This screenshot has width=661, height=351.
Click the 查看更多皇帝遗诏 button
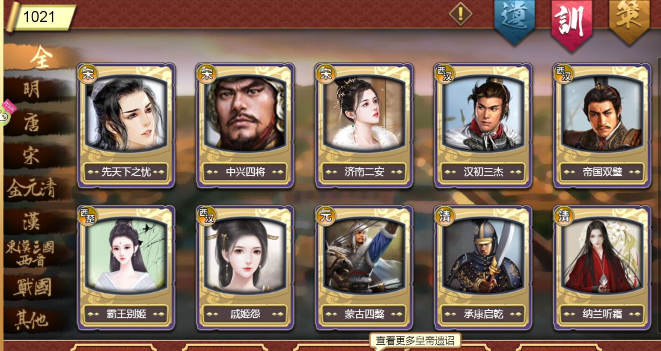[x=415, y=341]
